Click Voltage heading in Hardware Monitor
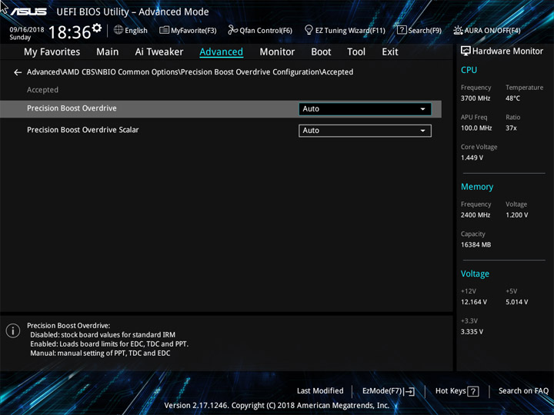 coord(475,274)
